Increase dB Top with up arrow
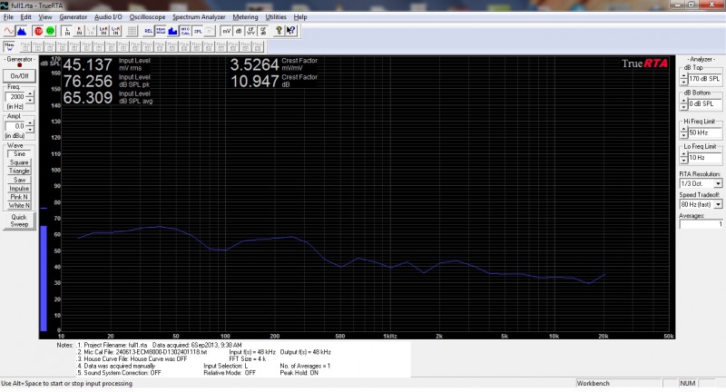 [684, 76]
